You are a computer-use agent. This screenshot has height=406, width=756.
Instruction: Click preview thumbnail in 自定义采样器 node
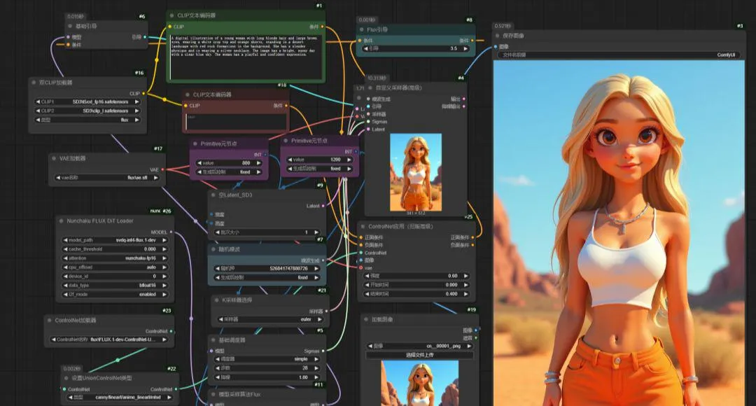(x=416, y=171)
